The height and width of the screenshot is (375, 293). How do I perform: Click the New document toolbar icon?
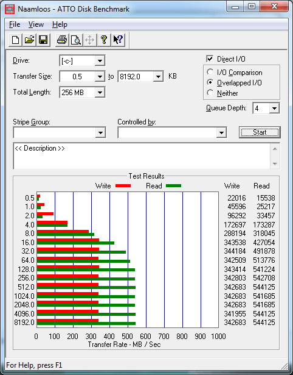(16, 40)
